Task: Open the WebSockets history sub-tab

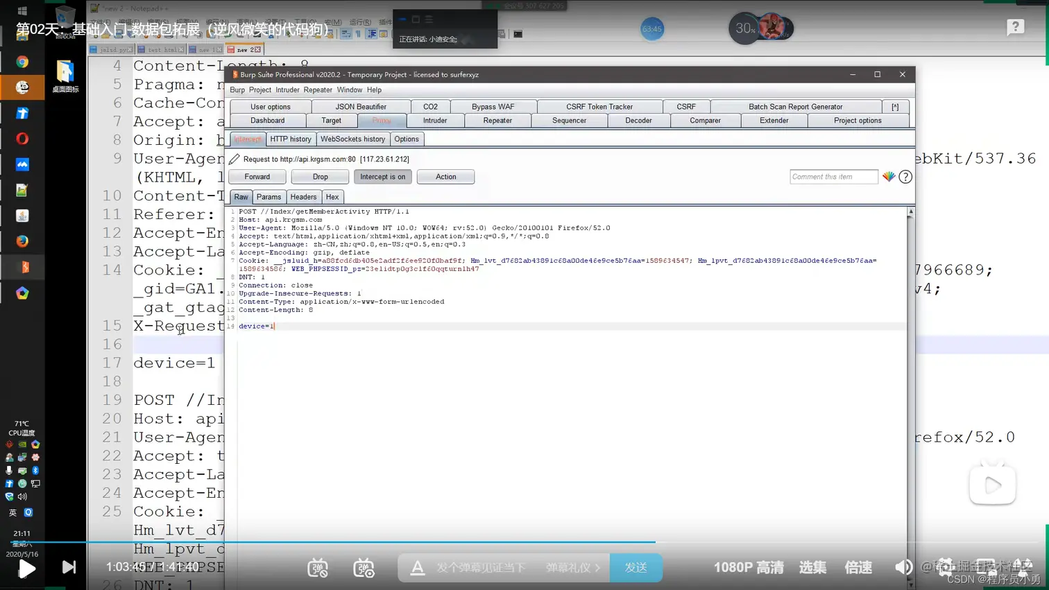Action: click(352, 139)
